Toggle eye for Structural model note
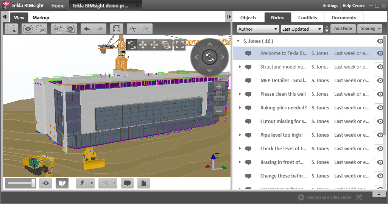Image resolution: width=388 pixels, height=204 pixels. 380,67
